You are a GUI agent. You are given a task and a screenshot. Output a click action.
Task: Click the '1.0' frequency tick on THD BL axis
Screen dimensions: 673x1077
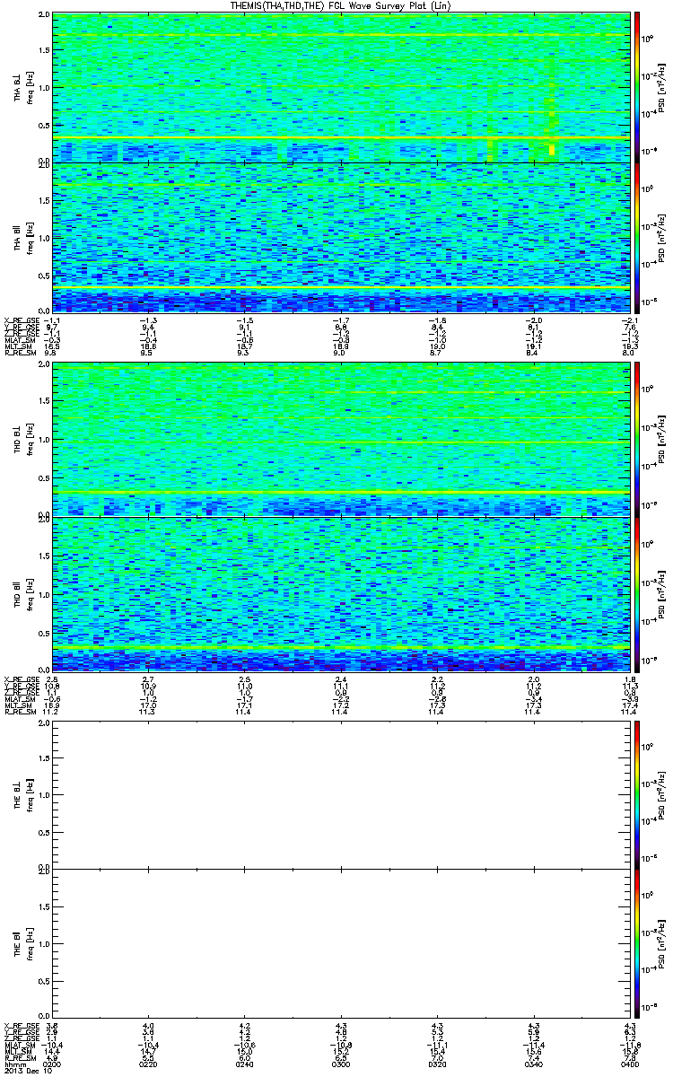pyautogui.click(x=44, y=441)
